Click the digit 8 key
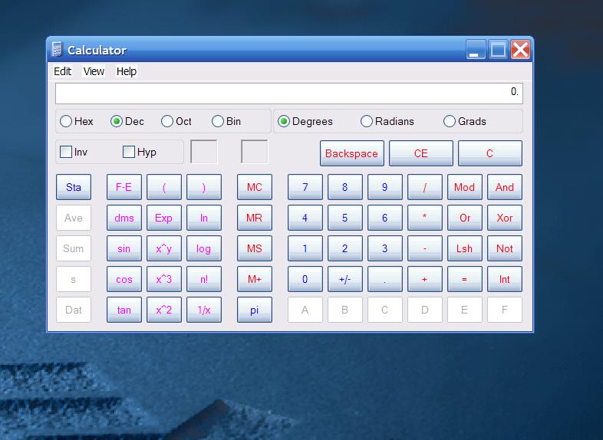Screen dimensions: 603x440 (345, 187)
